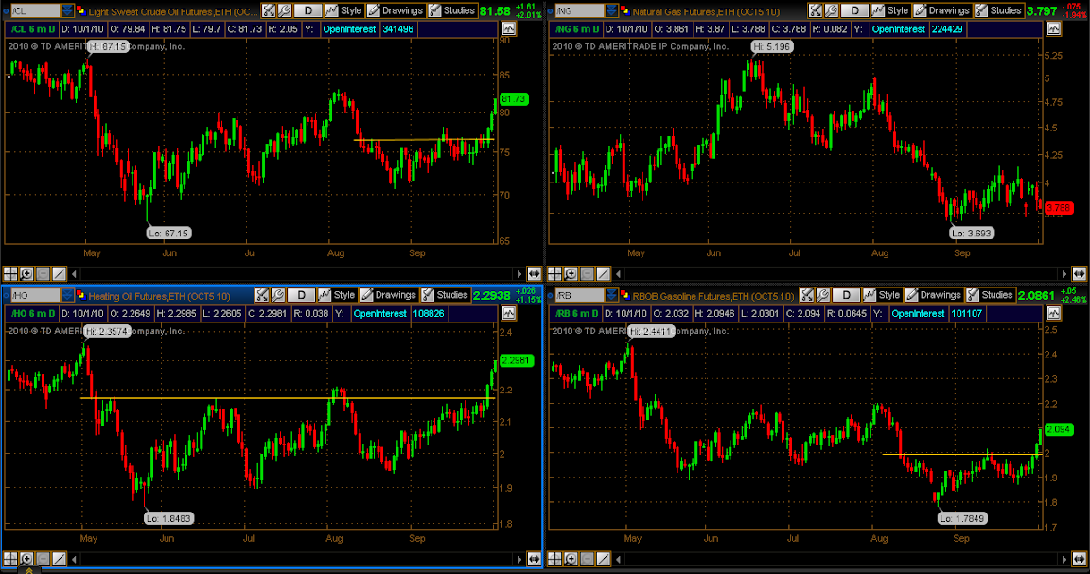Expand the /HO symbol dropdown arrow
The image size is (1090, 574).
click(x=67, y=295)
